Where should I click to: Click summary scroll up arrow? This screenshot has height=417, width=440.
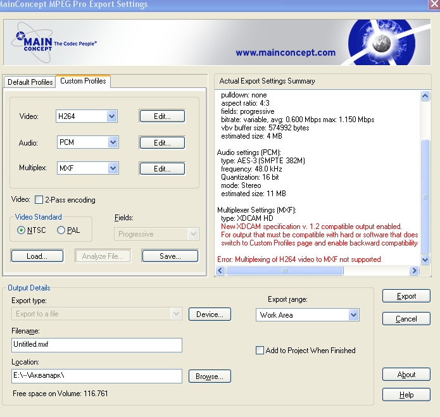[425, 96]
